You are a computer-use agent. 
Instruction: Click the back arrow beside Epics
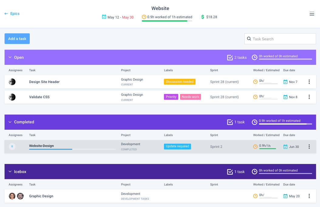[6, 13]
